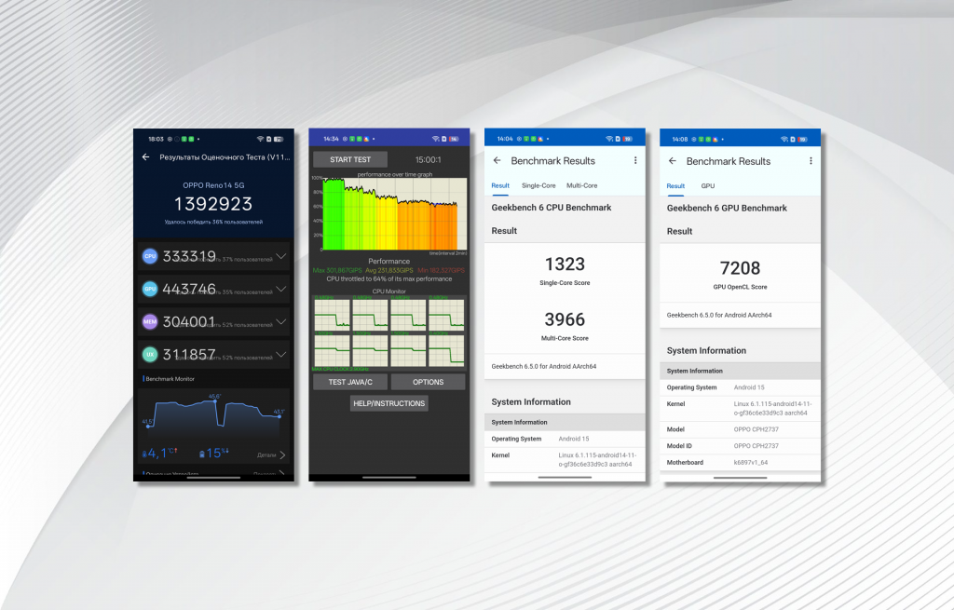The height and width of the screenshot is (610, 954).
Task: Expand the UX score 311857 chevron
Action: tap(280, 355)
